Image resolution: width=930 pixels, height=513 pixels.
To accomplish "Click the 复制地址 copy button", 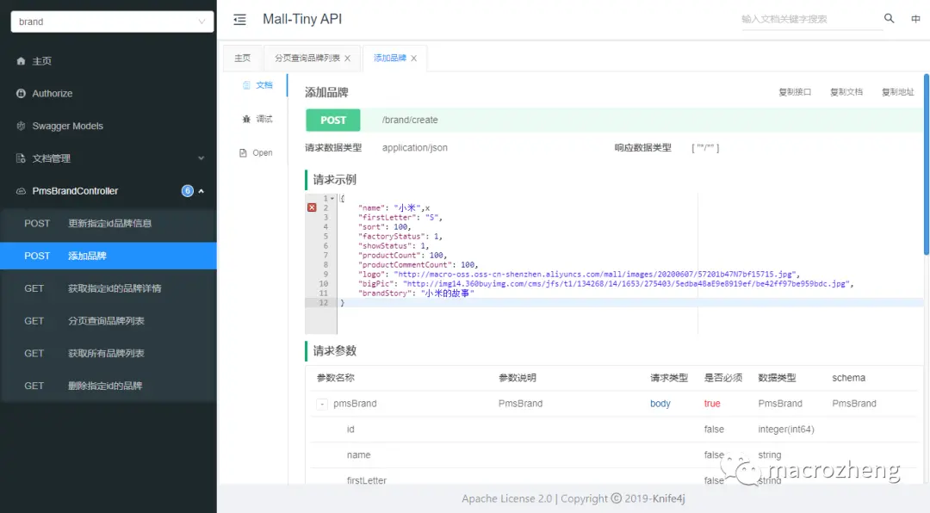I will (x=898, y=90).
